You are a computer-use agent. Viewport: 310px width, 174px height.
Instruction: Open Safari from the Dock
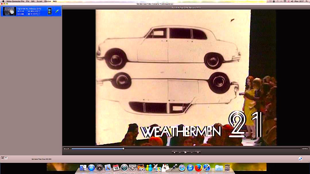pos(182,168)
